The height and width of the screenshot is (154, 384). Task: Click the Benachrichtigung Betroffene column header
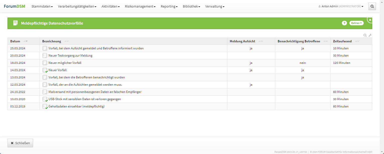303,41
